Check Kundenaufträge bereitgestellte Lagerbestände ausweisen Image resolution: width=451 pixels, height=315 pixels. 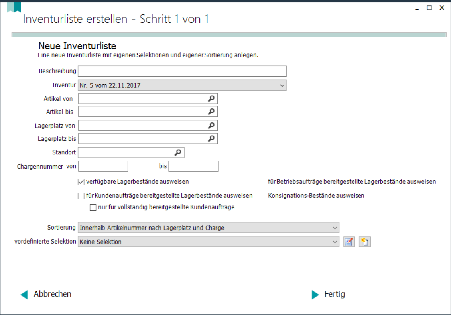tap(81, 196)
